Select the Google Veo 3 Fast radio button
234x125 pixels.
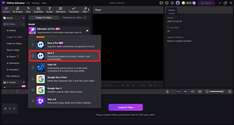point(33,79)
